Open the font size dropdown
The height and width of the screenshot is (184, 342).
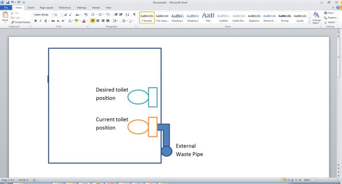tap(57, 15)
